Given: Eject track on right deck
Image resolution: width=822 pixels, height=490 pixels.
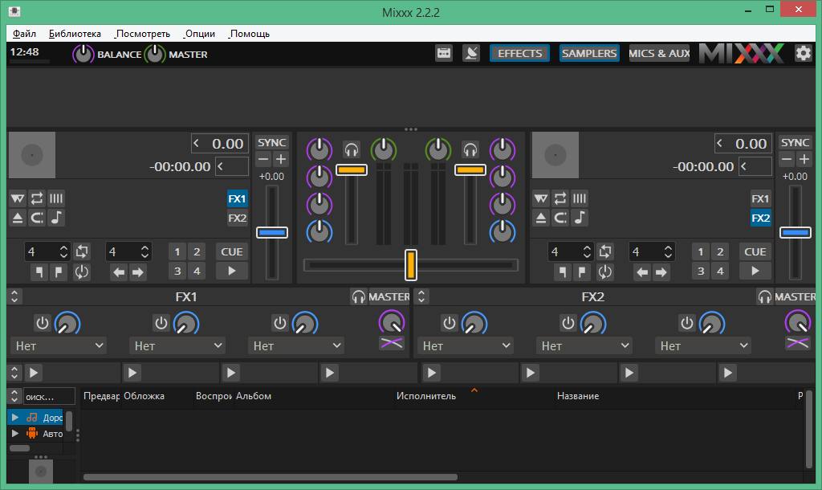Looking at the screenshot, I should 540,218.
